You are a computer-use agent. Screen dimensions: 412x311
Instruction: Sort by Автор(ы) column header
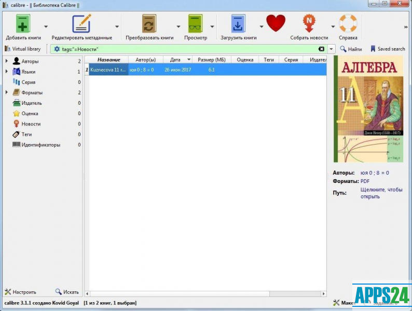[x=146, y=60]
